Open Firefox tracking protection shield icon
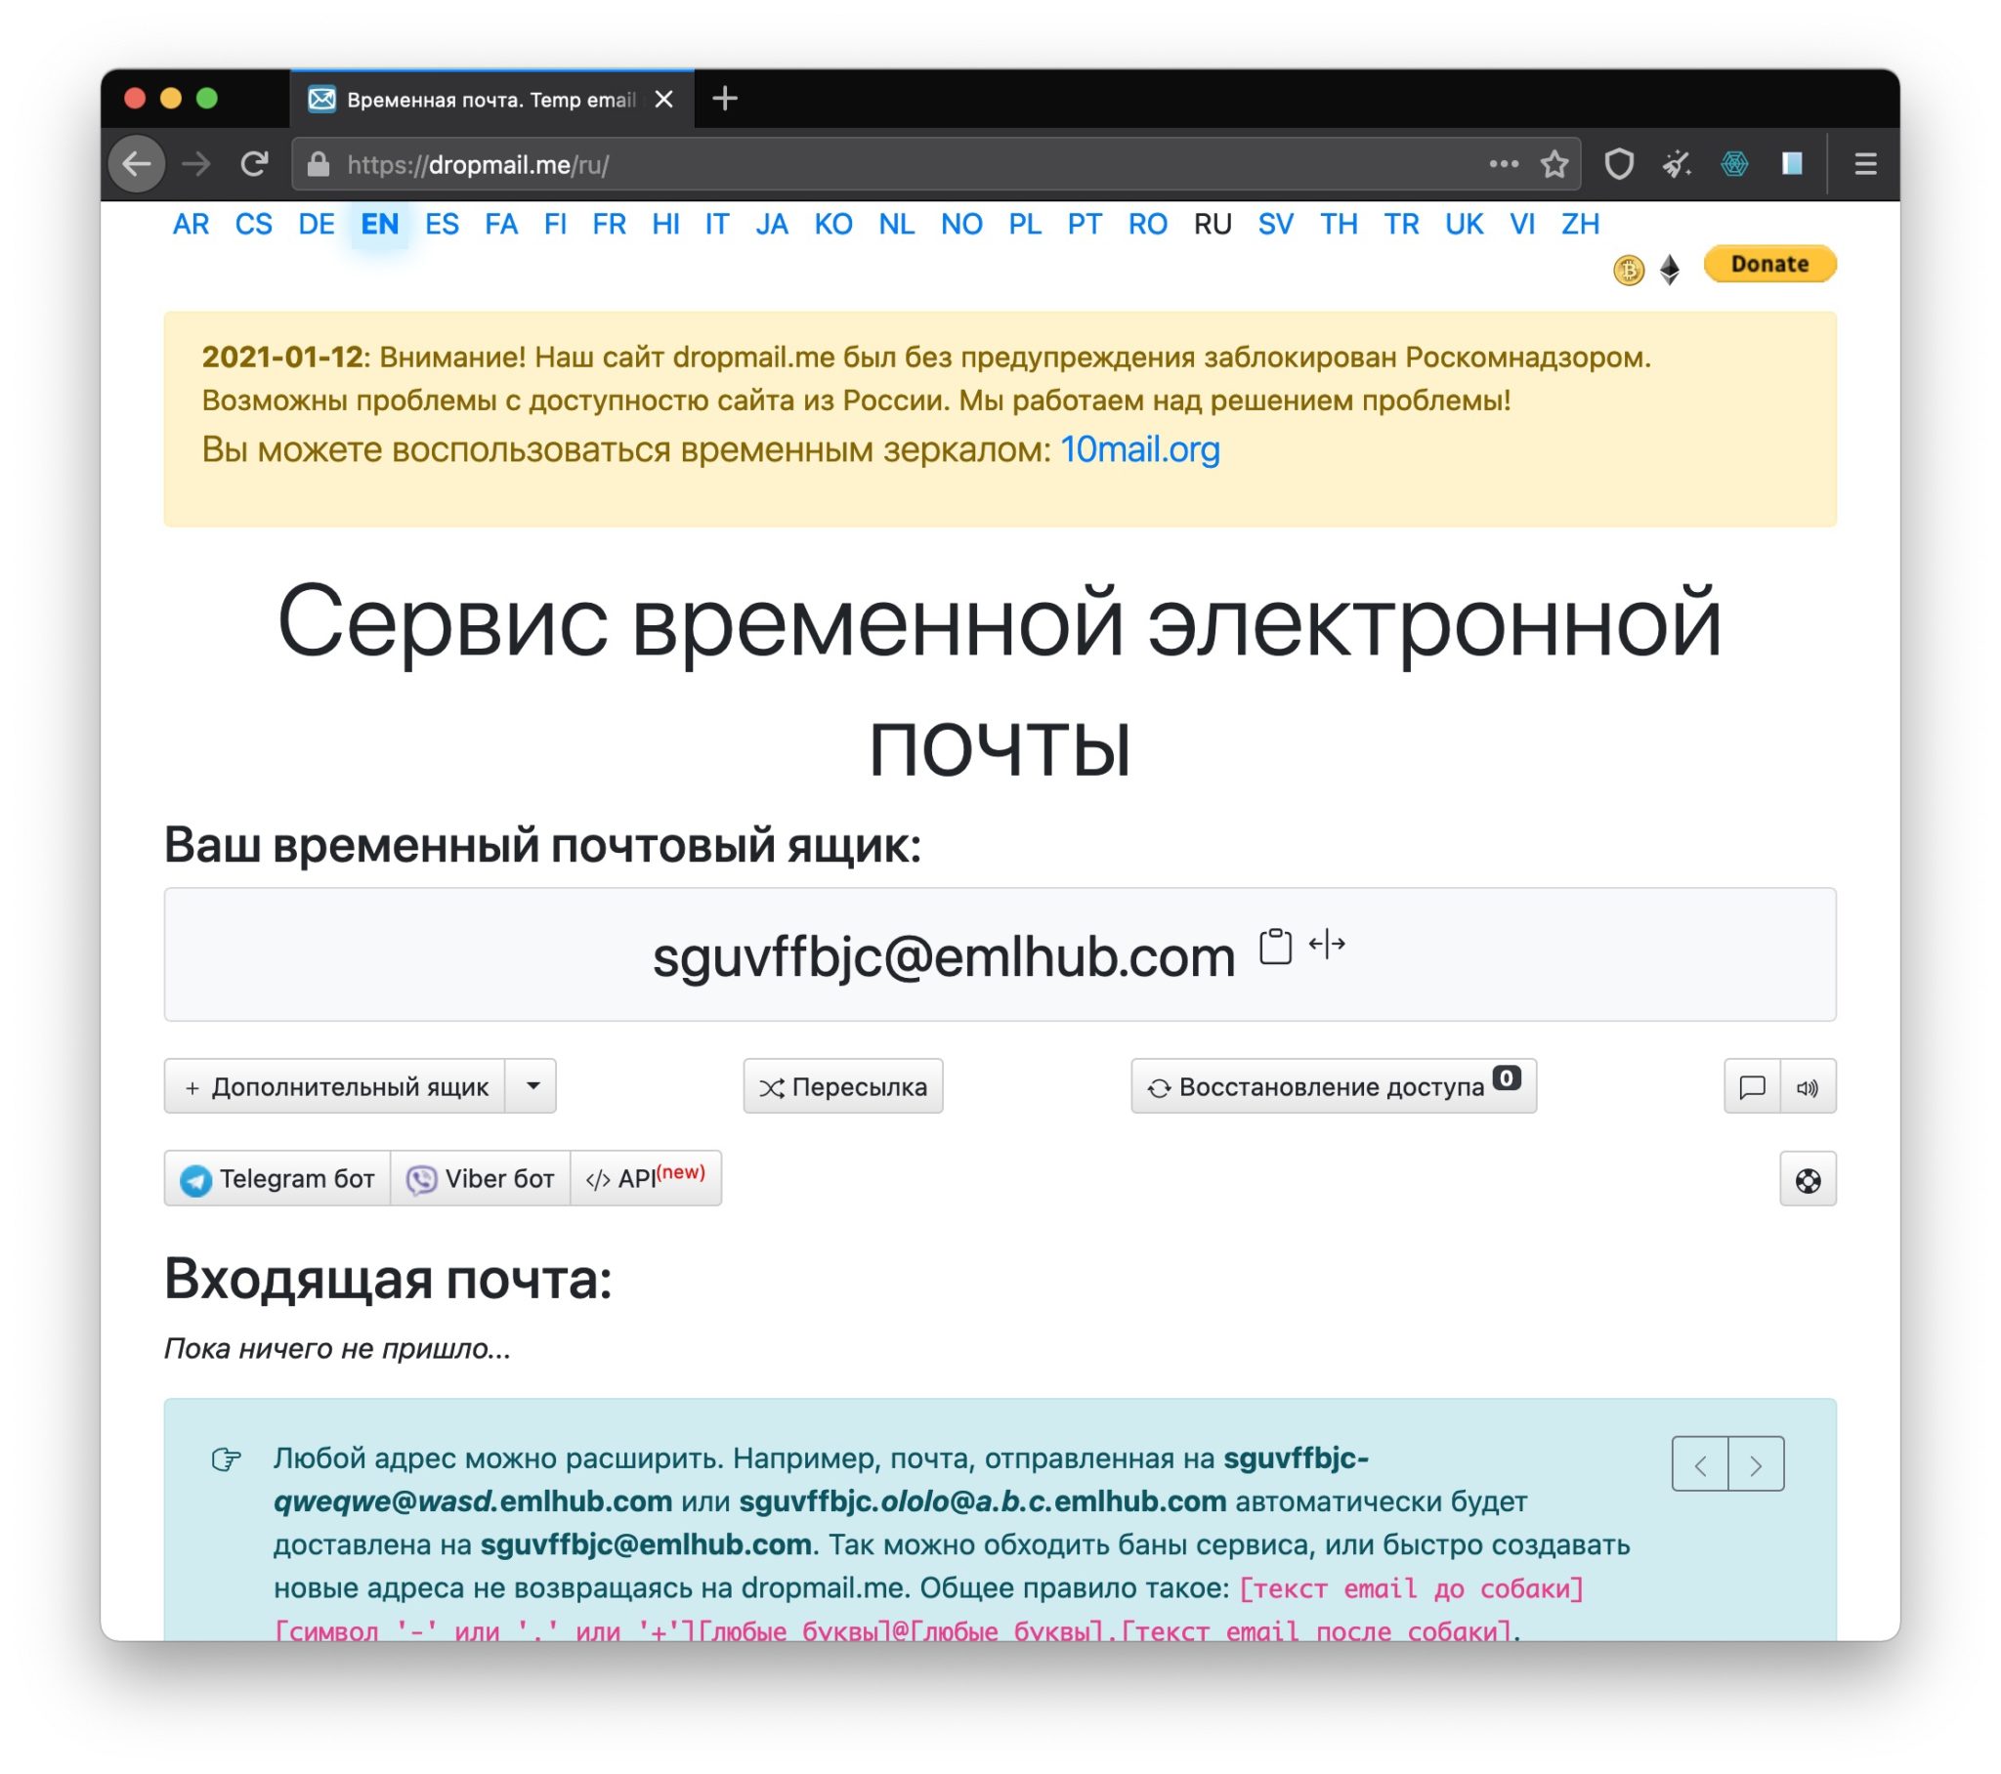Screen dimensions: 2001x1774 1619,164
